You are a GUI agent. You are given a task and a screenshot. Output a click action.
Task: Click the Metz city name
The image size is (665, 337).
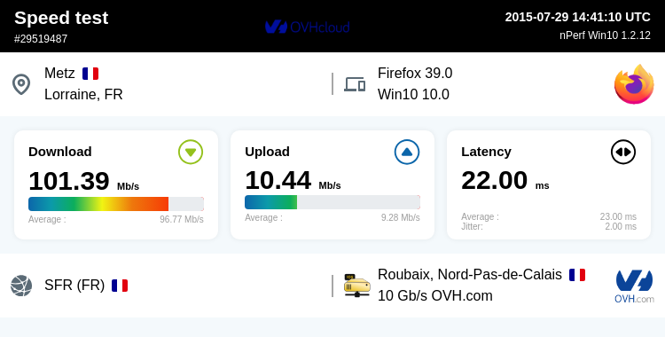tap(59, 73)
